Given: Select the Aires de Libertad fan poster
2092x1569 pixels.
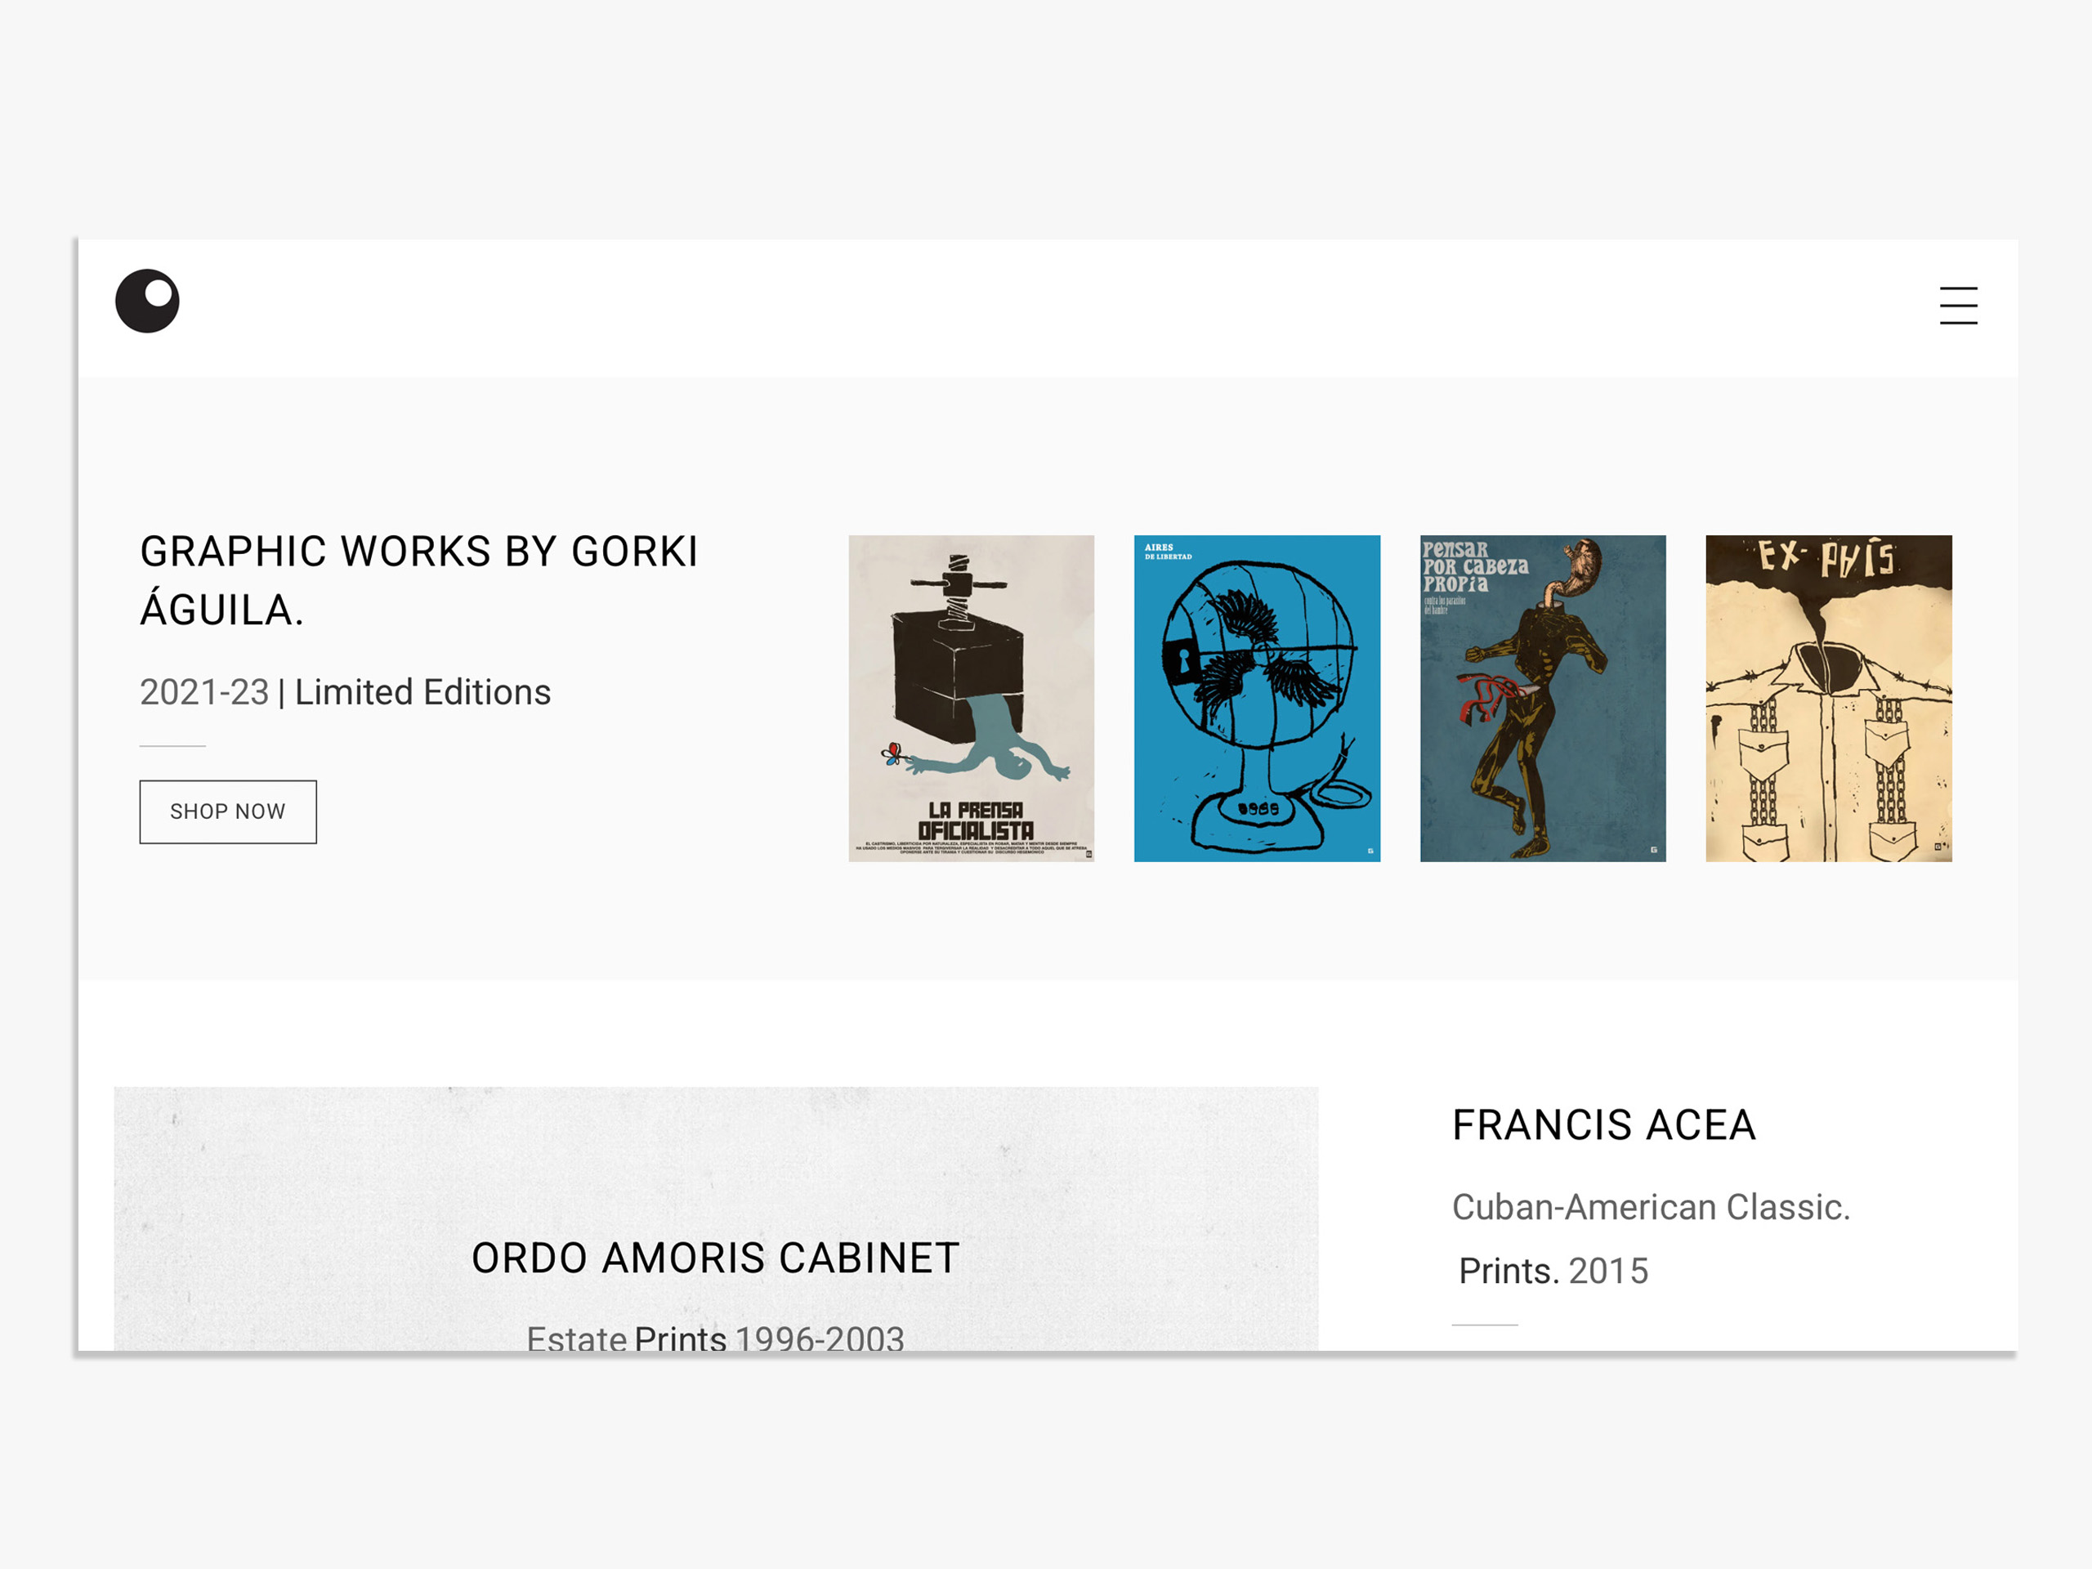Looking at the screenshot, I should (1257, 698).
